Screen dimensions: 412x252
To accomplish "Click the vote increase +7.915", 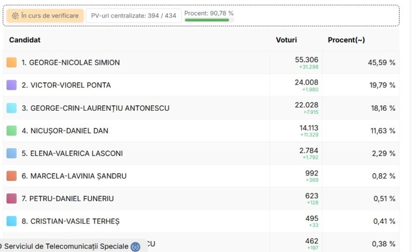I will [x=311, y=112].
